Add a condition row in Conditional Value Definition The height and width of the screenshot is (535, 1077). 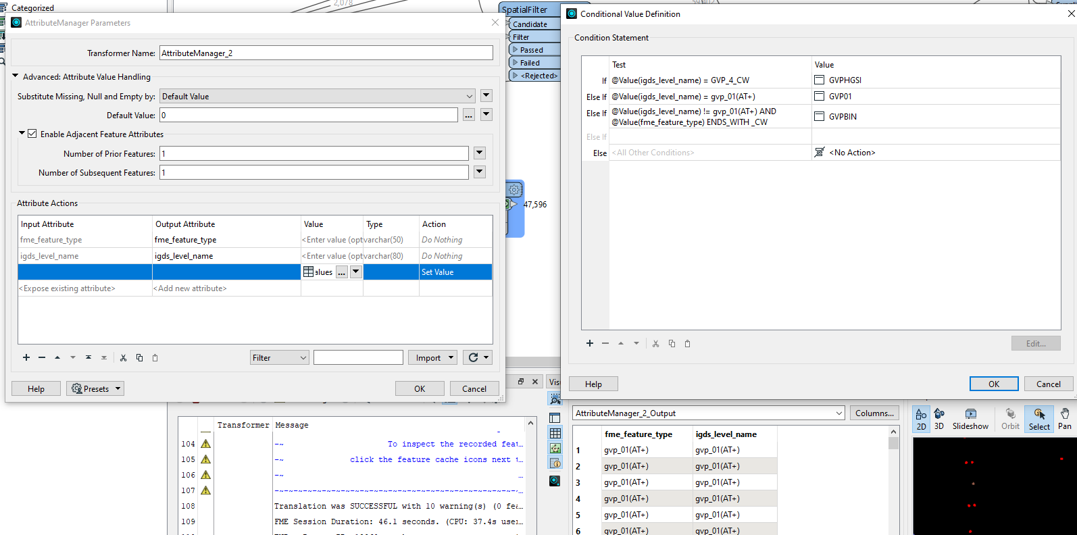590,343
